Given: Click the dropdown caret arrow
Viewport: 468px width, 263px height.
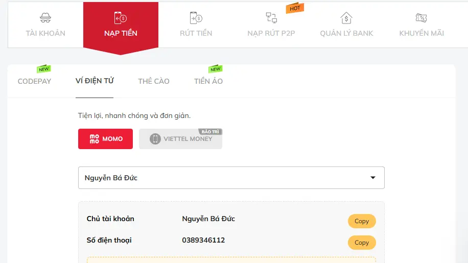Looking at the screenshot, I should point(373,178).
